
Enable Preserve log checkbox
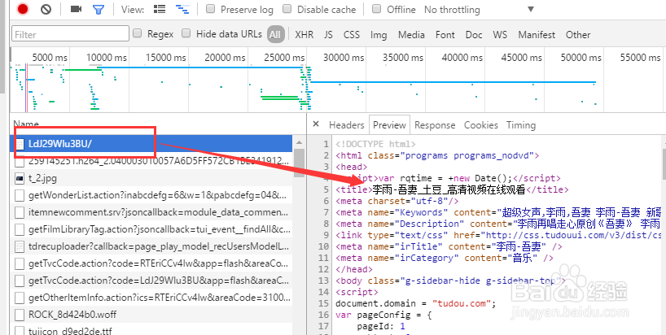210,8
